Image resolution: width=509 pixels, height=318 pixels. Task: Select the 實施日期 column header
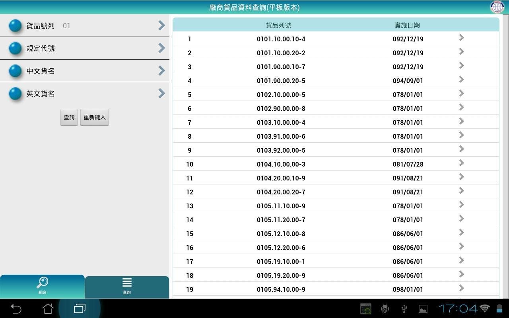coord(407,25)
